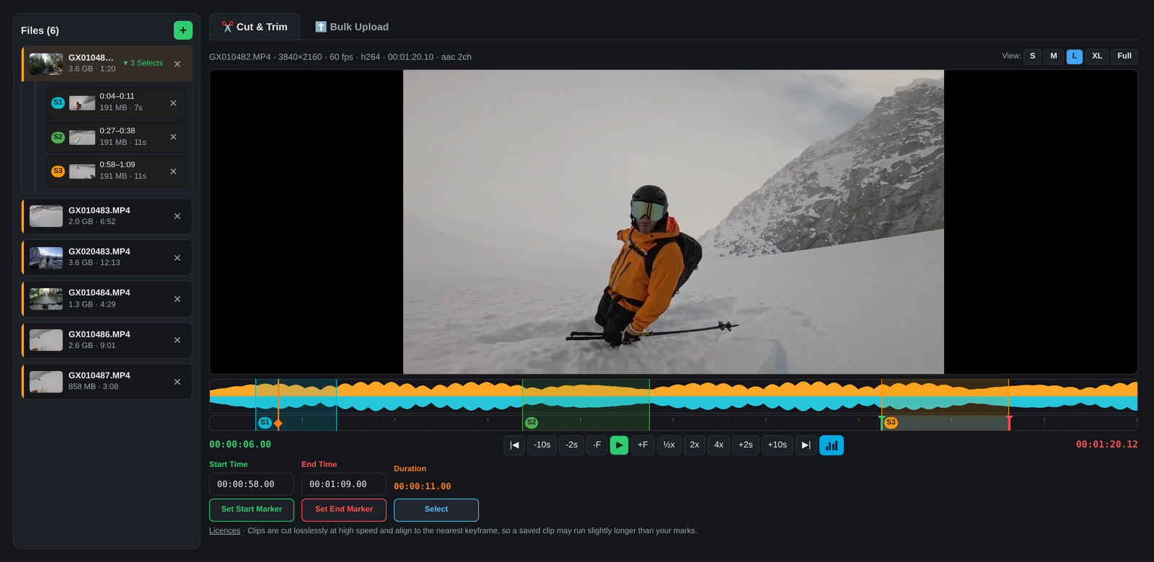Skip forward 10 seconds
Viewport: 1154px width, 562px height.
click(x=778, y=445)
